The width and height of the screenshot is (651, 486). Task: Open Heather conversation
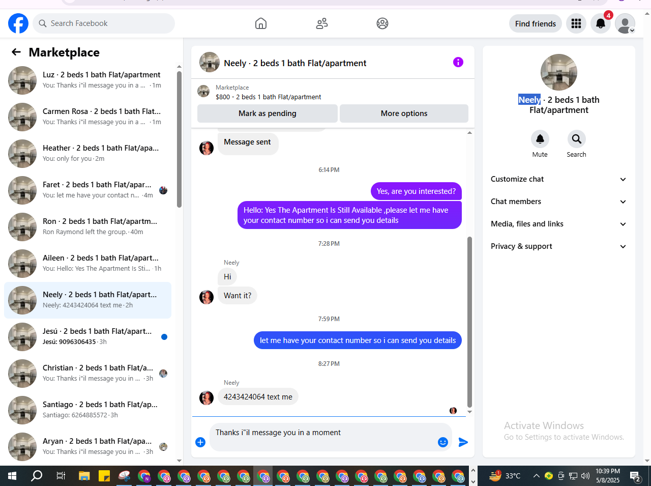(x=87, y=154)
